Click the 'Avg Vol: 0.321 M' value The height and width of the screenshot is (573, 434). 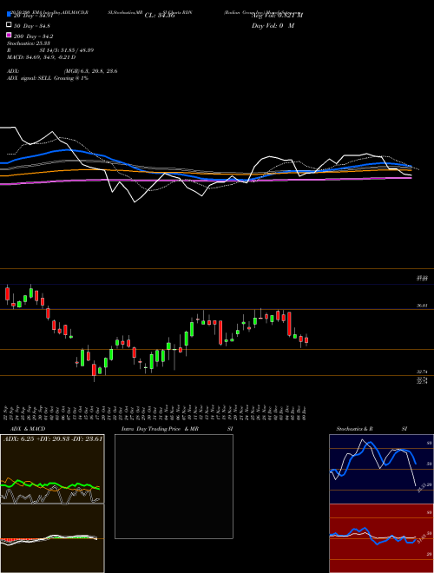(277, 15)
